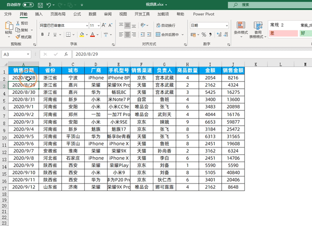Open the Borders dropdown arrow
This screenshot has height=226, width=312.
[x=73, y=35]
